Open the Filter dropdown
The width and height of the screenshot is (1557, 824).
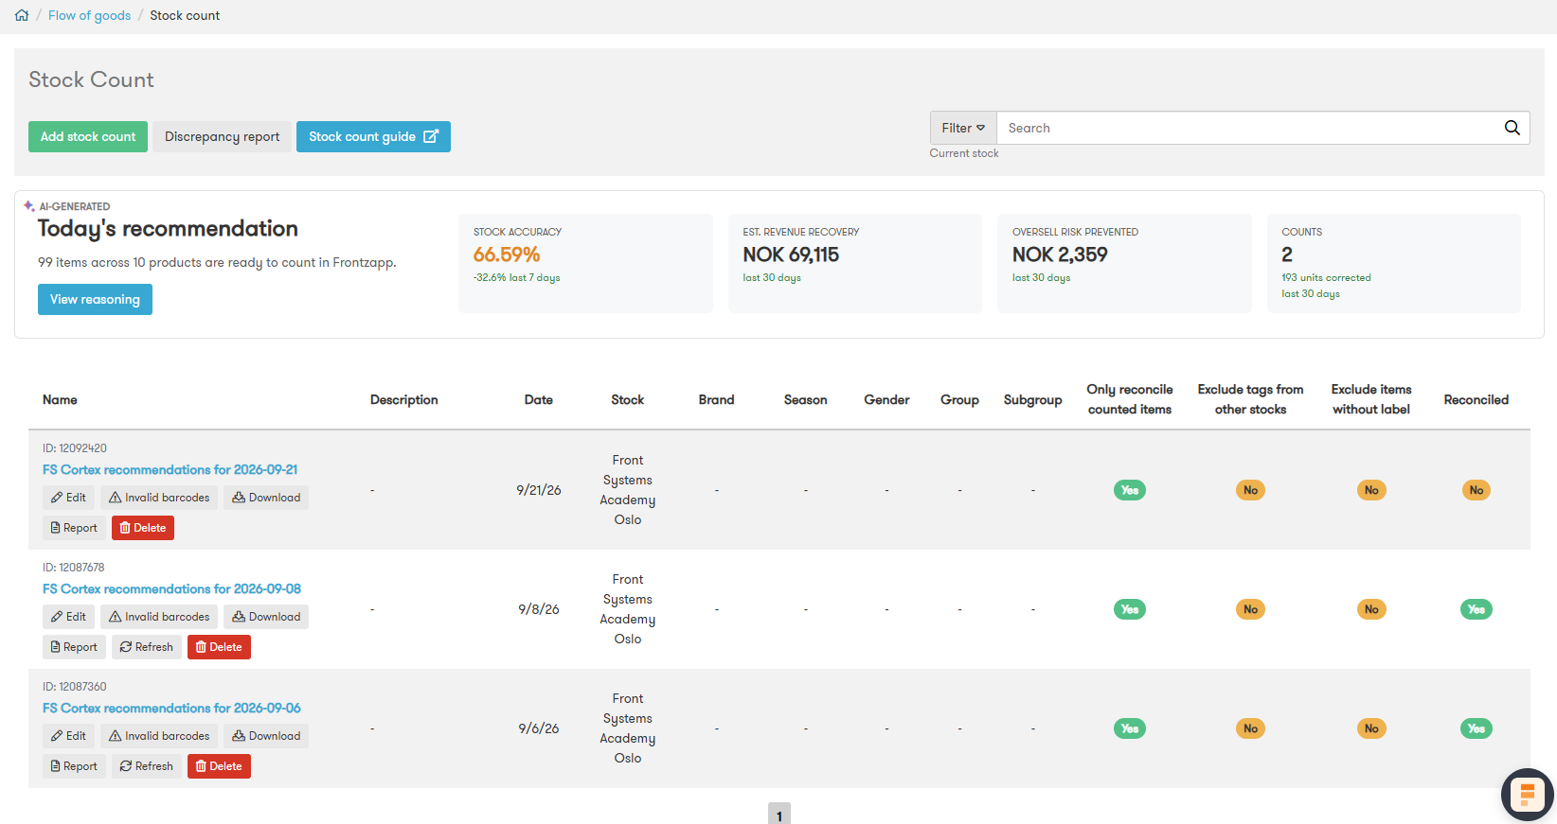point(963,128)
